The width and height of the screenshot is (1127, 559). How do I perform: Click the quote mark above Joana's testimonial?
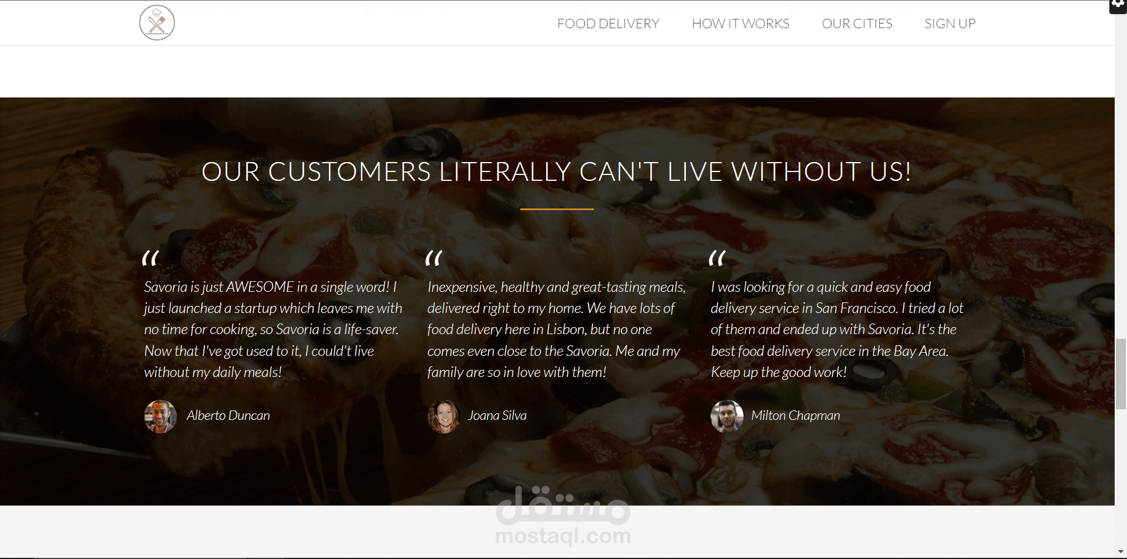434,258
